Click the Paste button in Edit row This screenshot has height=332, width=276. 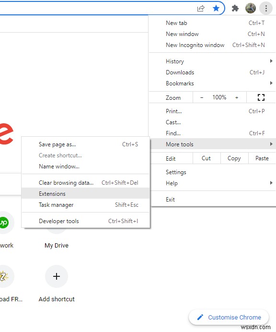(262, 158)
